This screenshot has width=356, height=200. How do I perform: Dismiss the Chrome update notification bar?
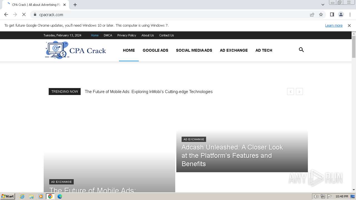tap(349, 25)
